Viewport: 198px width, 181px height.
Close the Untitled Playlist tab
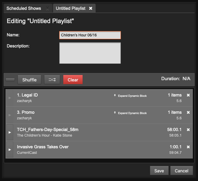coord(91,8)
